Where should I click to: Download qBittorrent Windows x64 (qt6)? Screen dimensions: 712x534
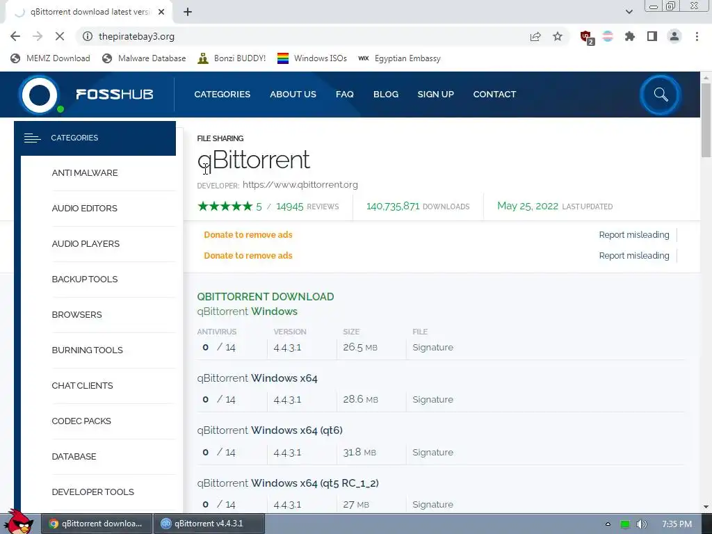[x=270, y=430]
